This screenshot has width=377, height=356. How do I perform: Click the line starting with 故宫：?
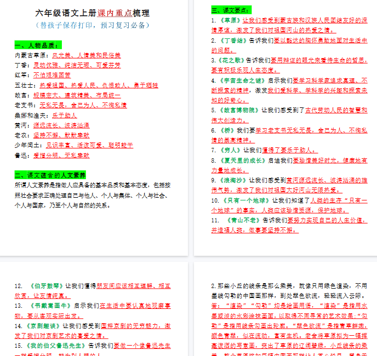(67, 95)
